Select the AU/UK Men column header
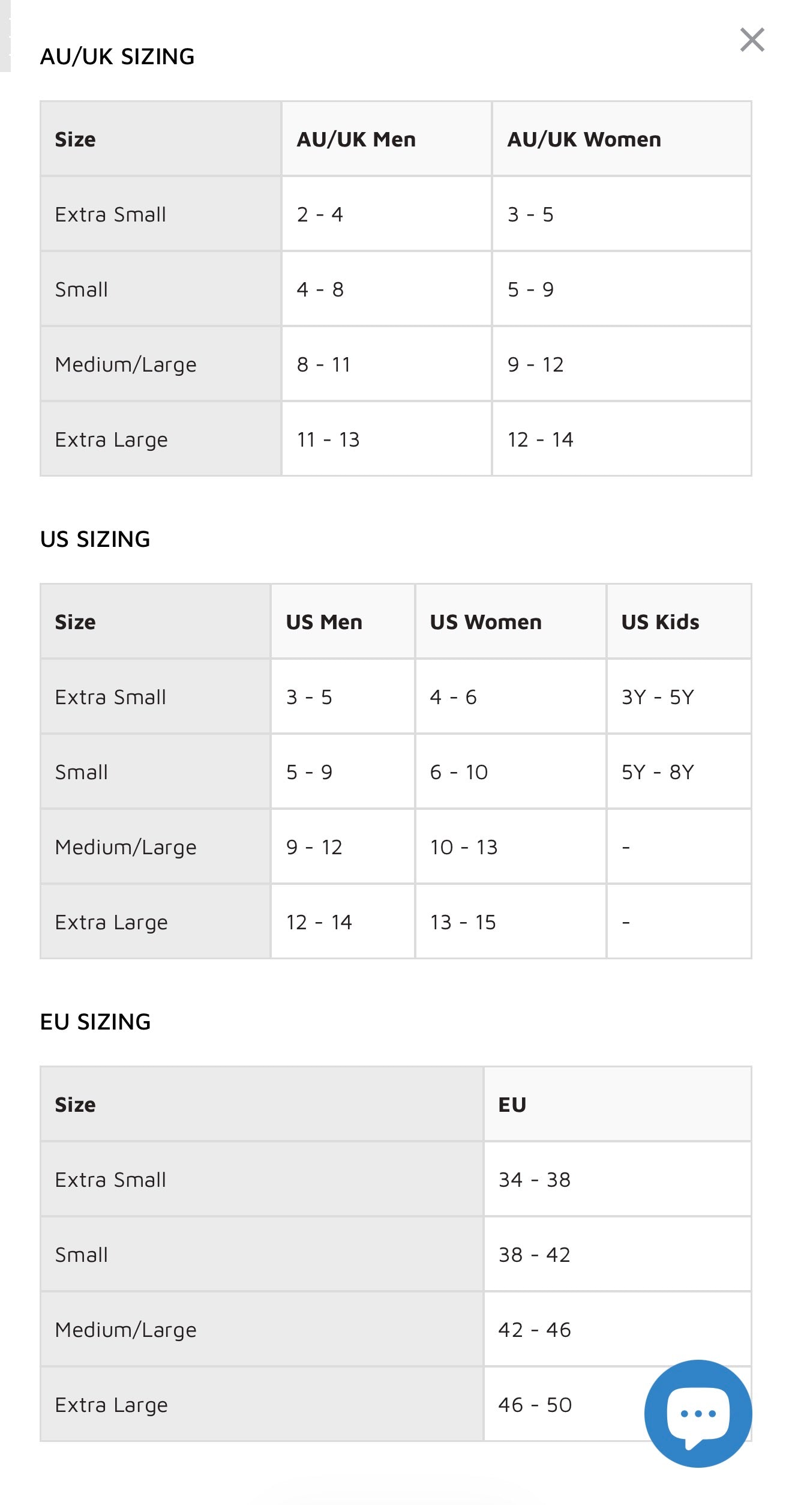Image resolution: width=792 pixels, height=1505 pixels. click(387, 139)
